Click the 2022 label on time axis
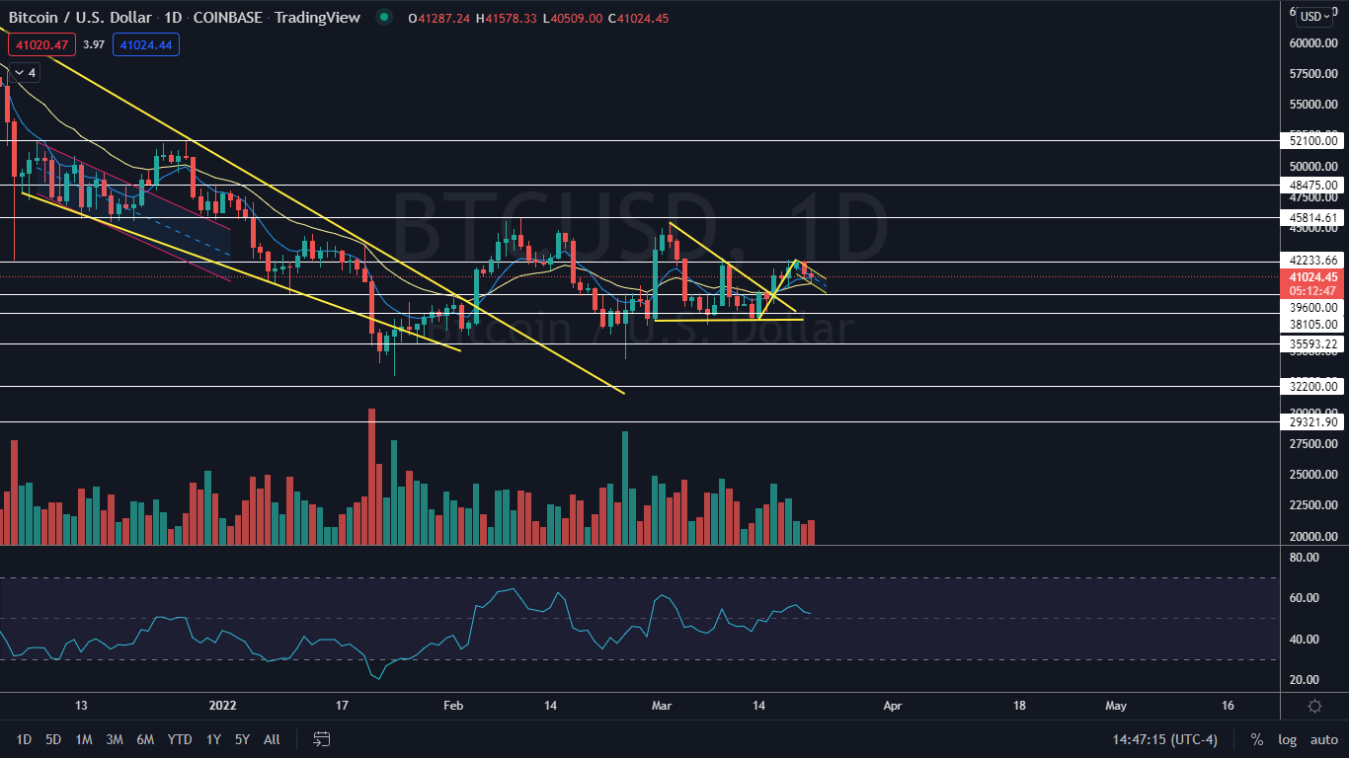The height and width of the screenshot is (758, 1349). point(224,706)
